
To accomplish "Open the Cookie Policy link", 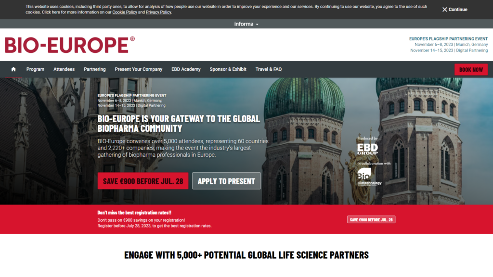I will [125, 12].
